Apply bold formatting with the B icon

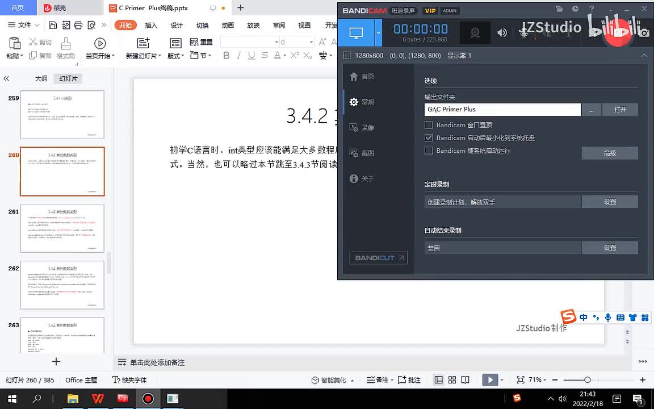click(x=226, y=55)
